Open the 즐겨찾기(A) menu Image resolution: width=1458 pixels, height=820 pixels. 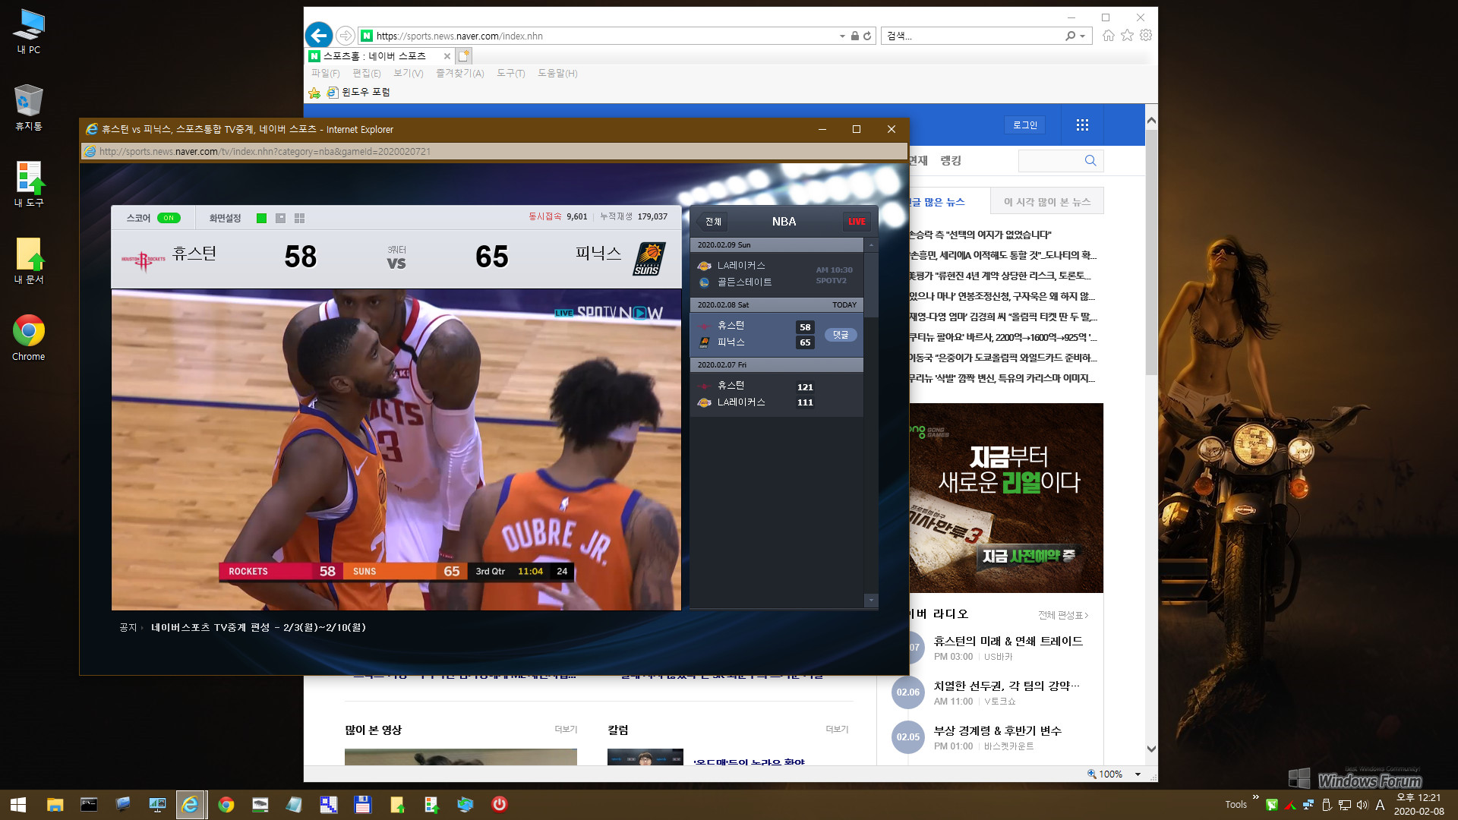click(459, 73)
